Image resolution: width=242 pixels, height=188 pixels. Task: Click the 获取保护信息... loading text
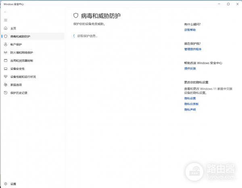click(x=88, y=36)
